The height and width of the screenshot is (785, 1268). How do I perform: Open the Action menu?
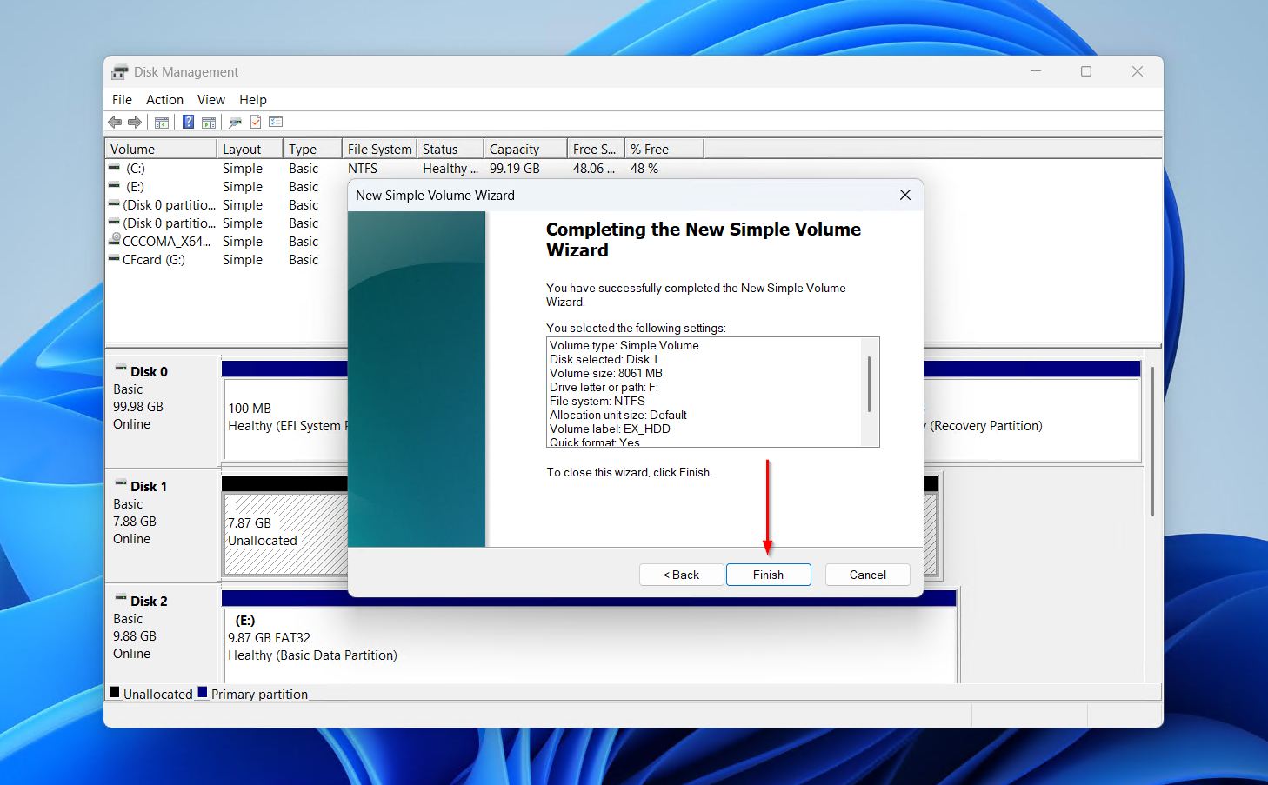[164, 100]
